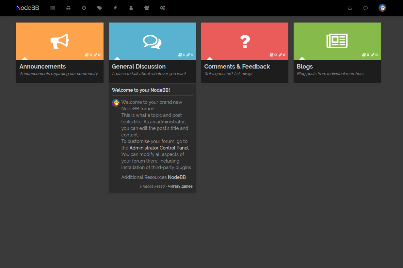Click the topic count icon on Announcements tile
Screen dimensions: 403x268
pos(87,55)
